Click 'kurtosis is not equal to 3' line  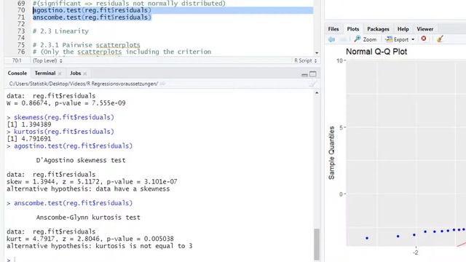point(100,246)
